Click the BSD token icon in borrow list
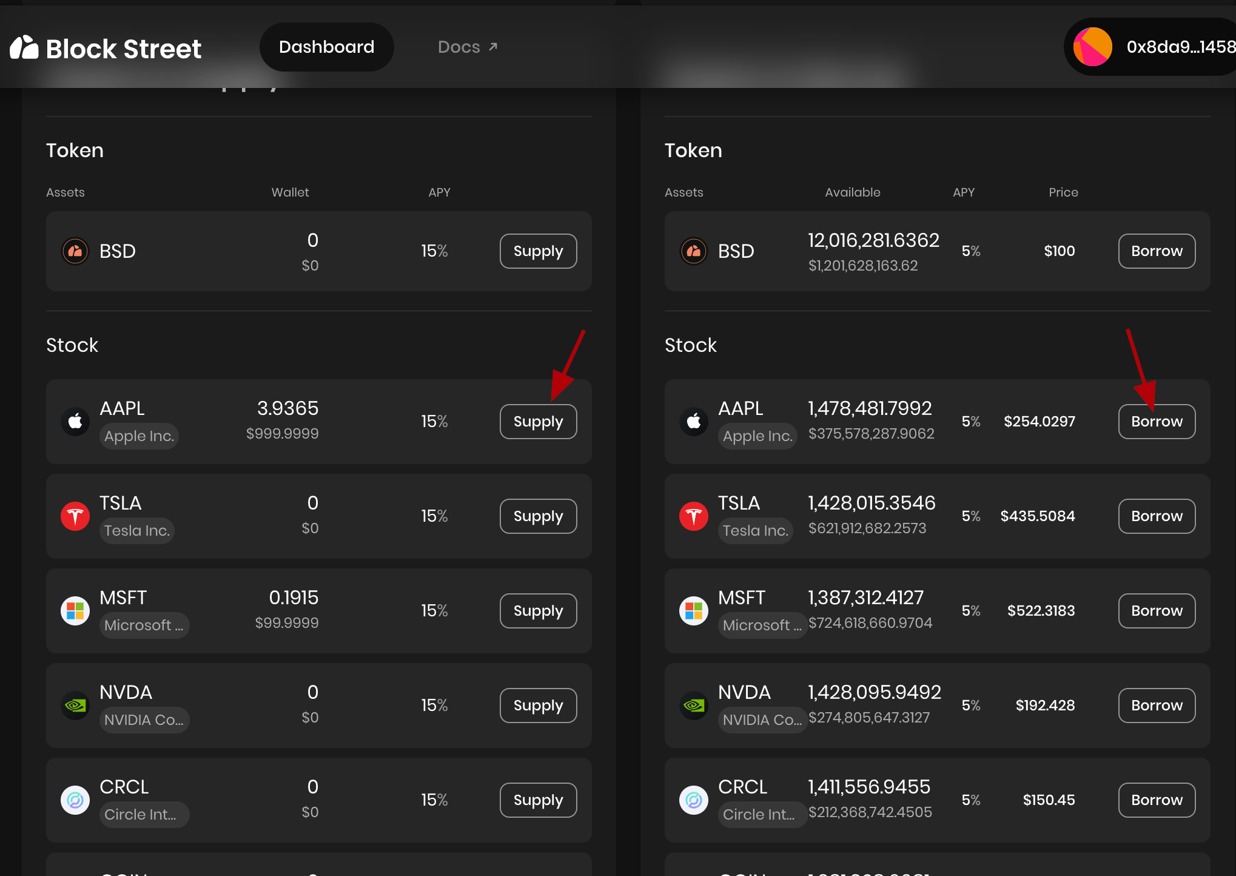Image resolution: width=1236 pixels, height=876 pixels. (x=694, y=251)
